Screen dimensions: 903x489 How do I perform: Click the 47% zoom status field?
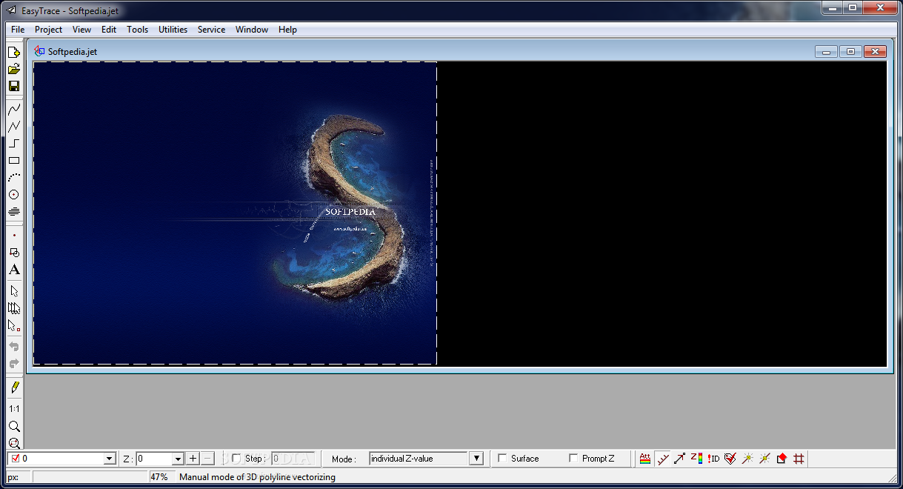(x=162, y=477)
